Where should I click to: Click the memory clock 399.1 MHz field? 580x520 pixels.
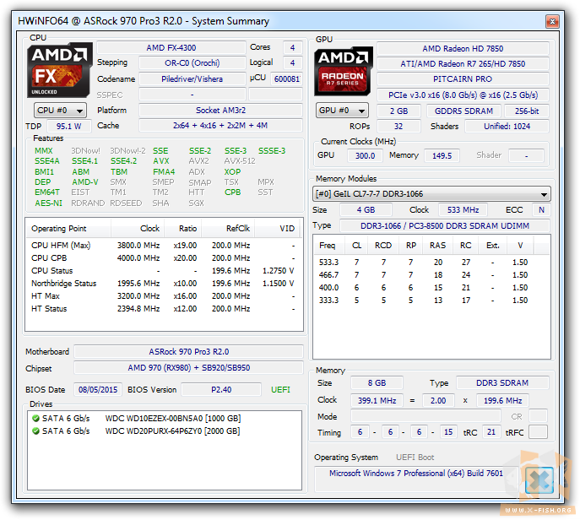(377, 400)
